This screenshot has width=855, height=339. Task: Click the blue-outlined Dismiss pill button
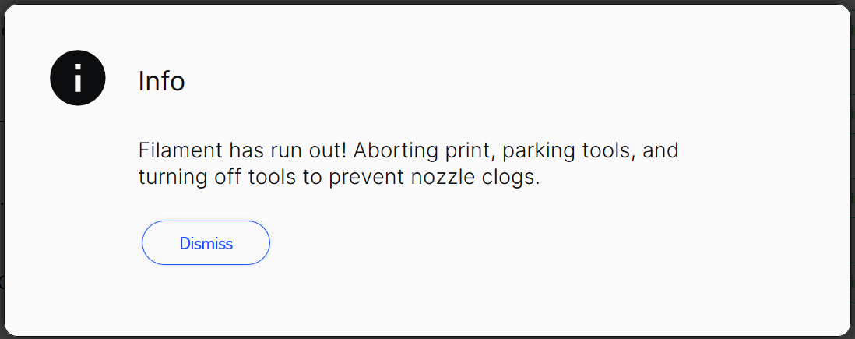(206, 243)
